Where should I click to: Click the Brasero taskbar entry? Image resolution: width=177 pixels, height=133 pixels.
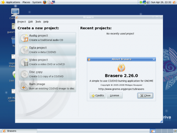pyautogui.click(x=20, y=131)
